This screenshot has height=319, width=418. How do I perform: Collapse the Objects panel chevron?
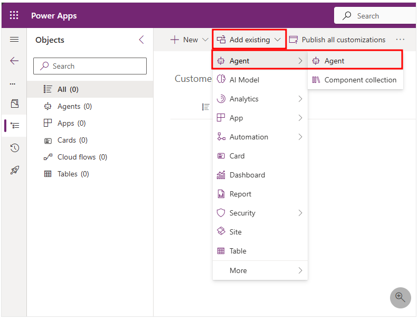141,40
